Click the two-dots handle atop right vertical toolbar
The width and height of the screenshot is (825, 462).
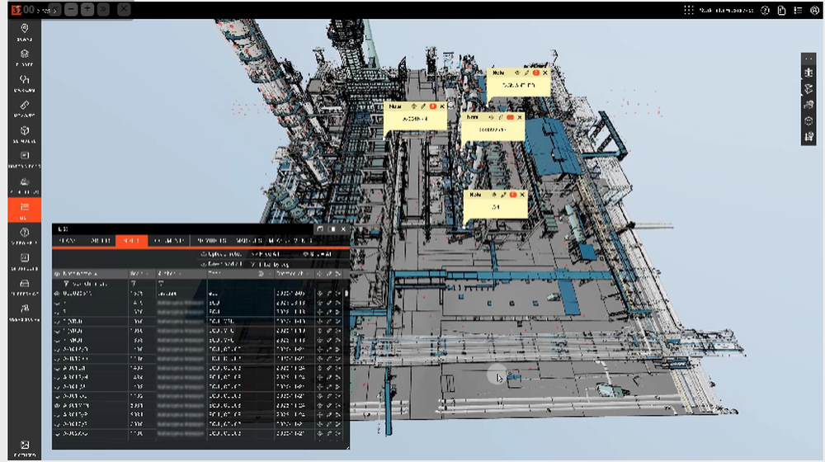click(808, 59)
